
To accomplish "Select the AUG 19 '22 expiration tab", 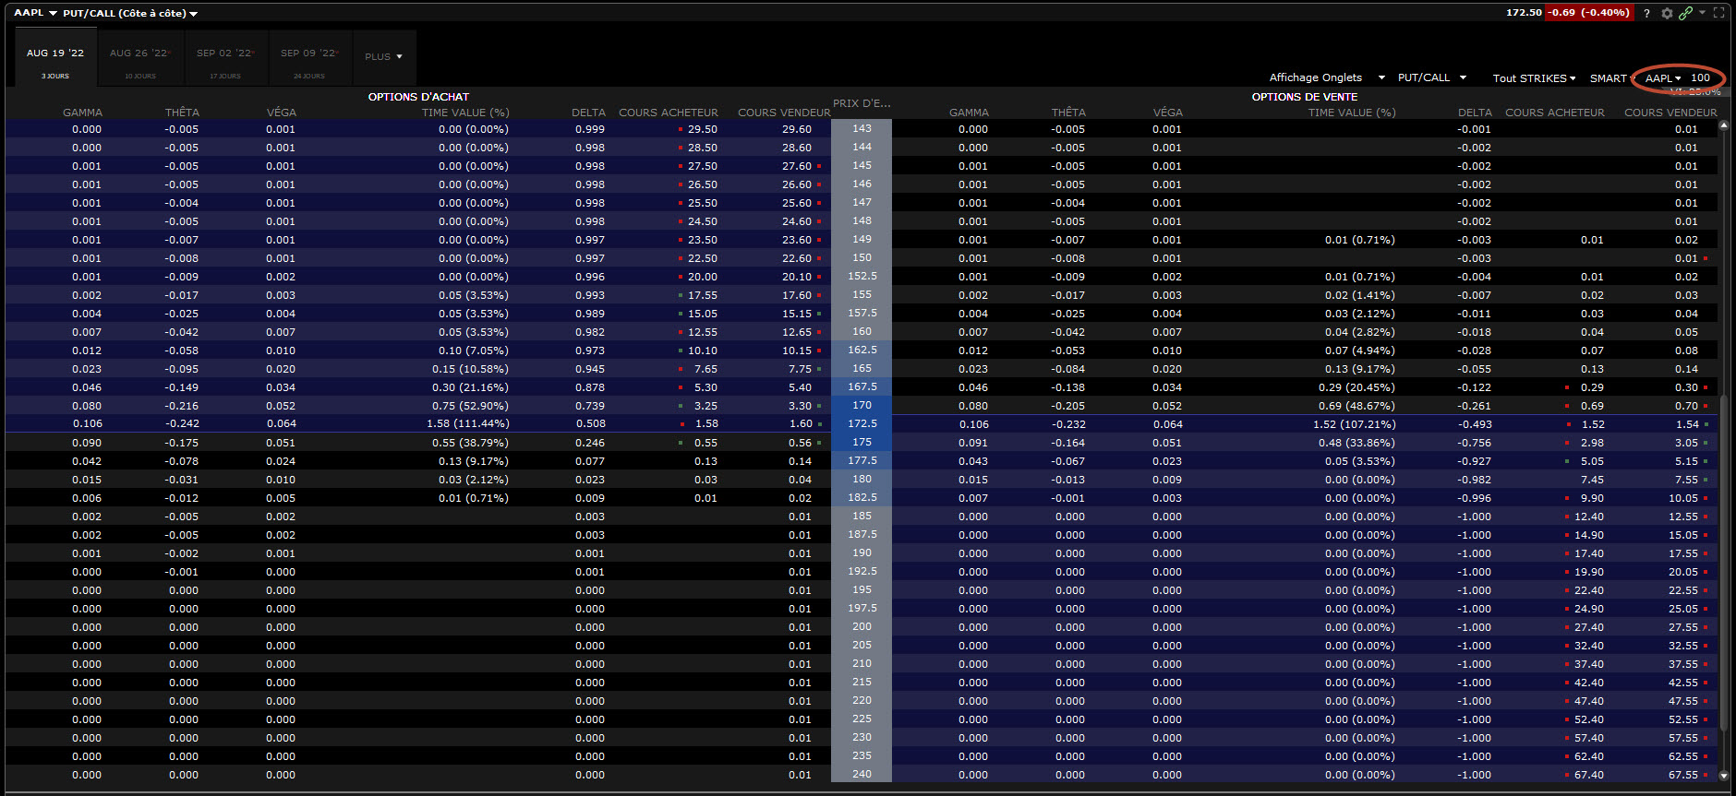I will click(x=55, y=58).
